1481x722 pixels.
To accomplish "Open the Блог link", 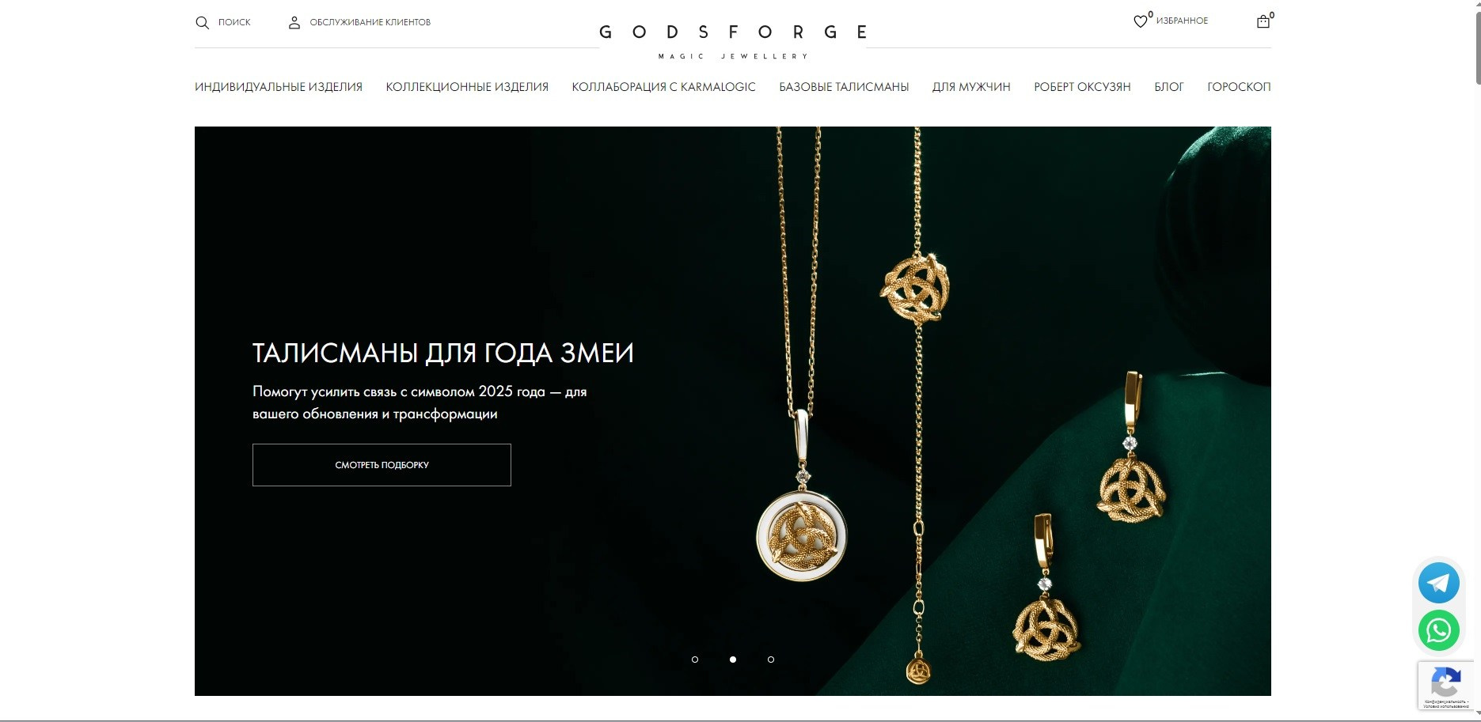I will [1168, 87].
